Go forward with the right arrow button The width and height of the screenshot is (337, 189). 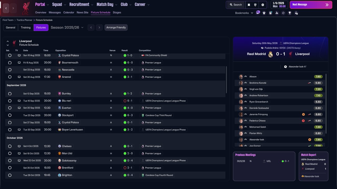click(x=13, y=8)
